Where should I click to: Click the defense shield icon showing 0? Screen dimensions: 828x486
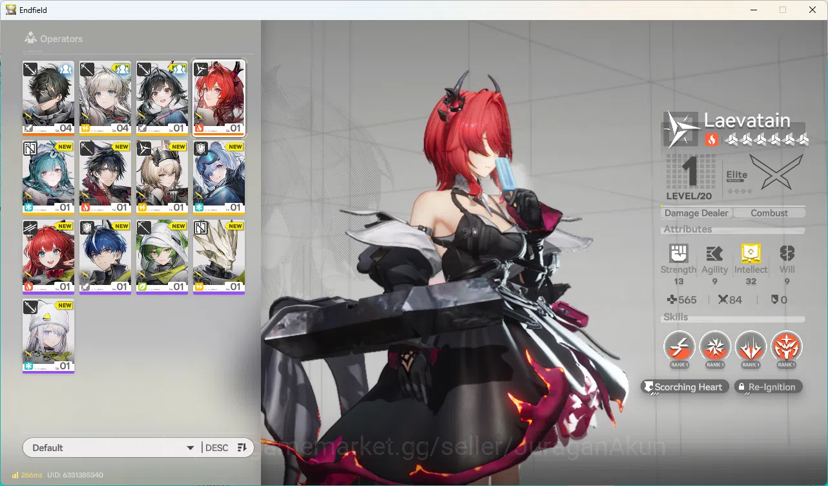click(x=775, y=300)
